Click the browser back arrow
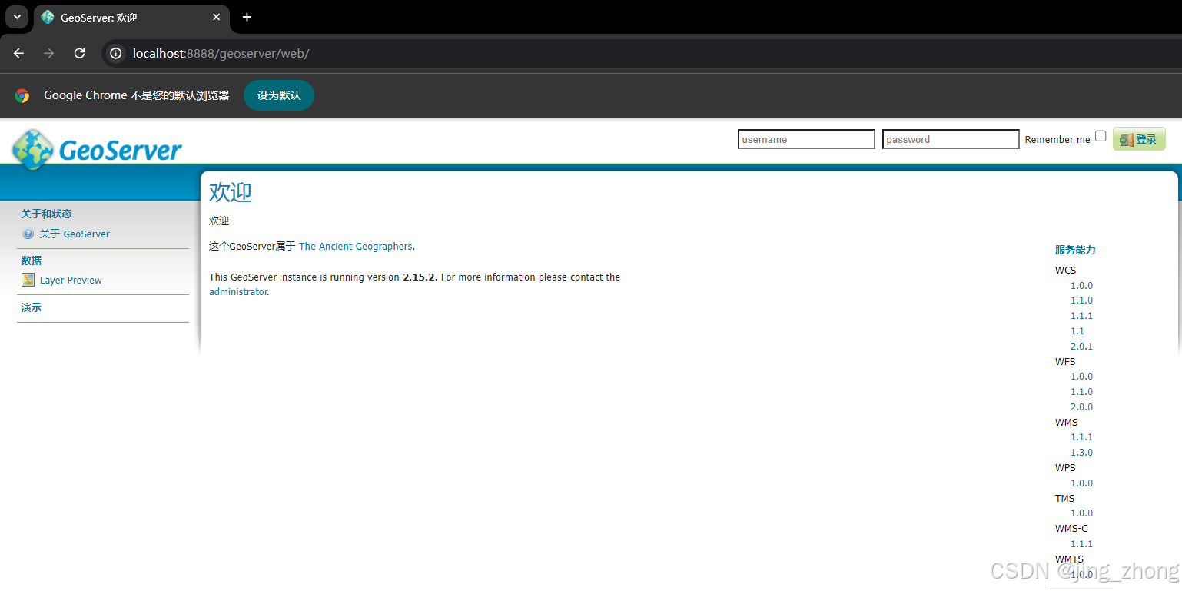1182x591 pixels. click(x=18, y=53)
